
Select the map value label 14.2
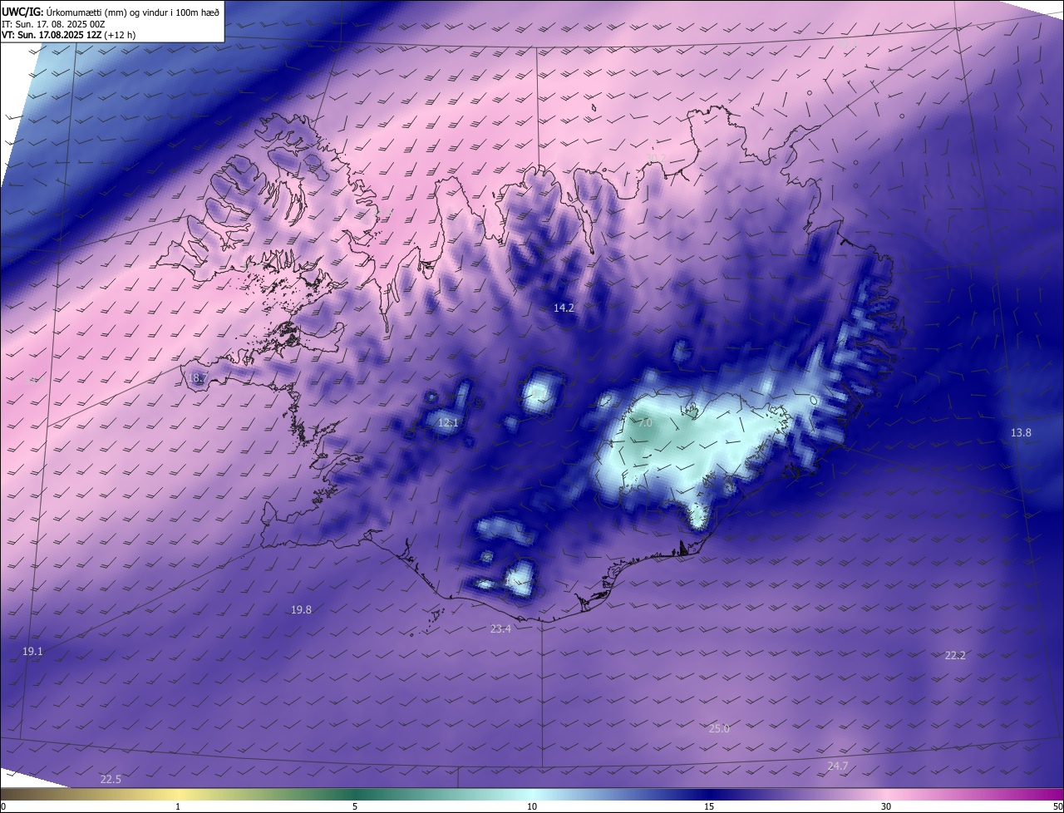click(x=564, y=308)
